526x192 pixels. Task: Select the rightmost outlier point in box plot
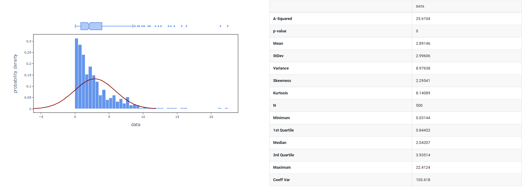pyautogui.click(x=228, y=26)
